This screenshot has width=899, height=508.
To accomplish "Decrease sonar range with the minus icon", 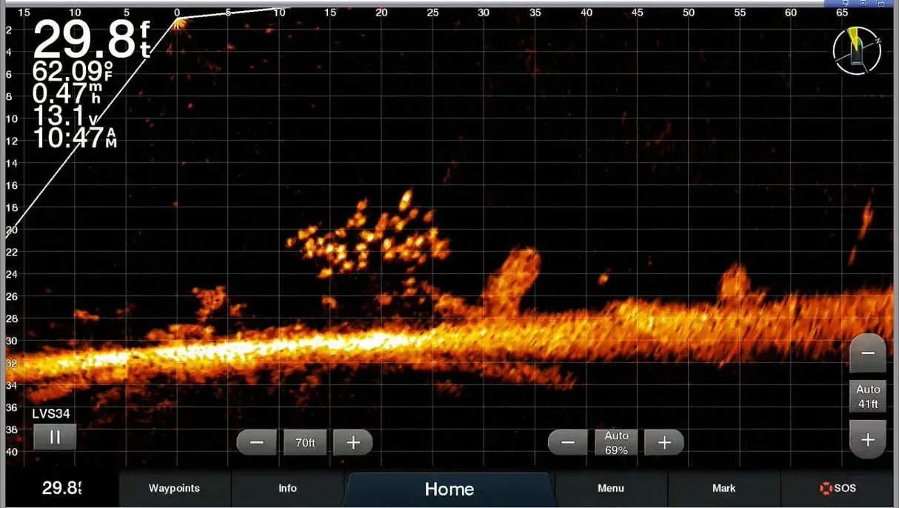I will click(256, 442).
